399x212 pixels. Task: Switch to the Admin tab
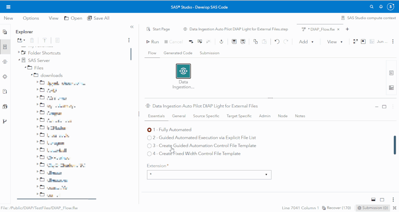[265, 116]
